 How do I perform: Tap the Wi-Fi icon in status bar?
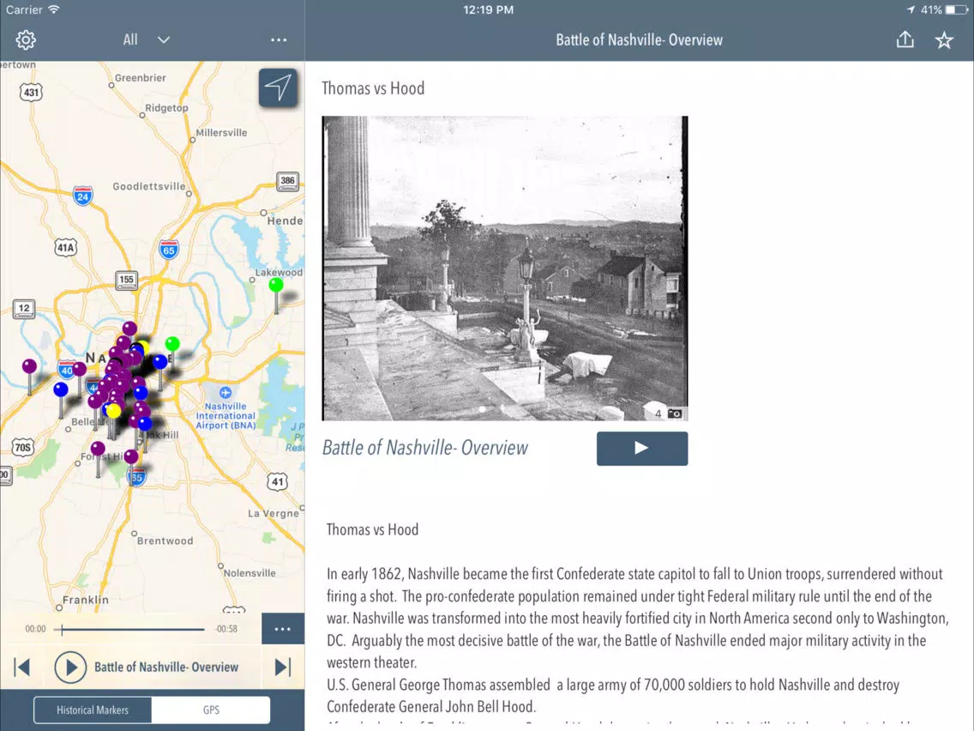point(54,9)
